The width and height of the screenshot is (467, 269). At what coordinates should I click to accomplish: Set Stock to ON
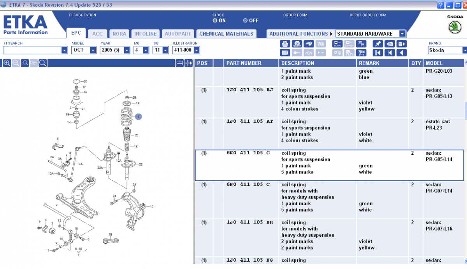tap(215, 21)
